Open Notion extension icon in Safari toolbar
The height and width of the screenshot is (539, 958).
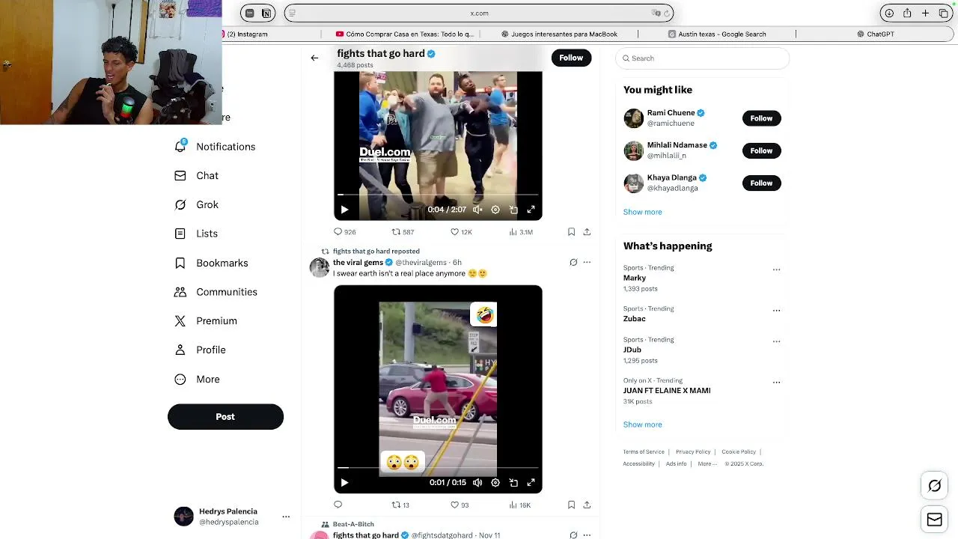point(266,13)
